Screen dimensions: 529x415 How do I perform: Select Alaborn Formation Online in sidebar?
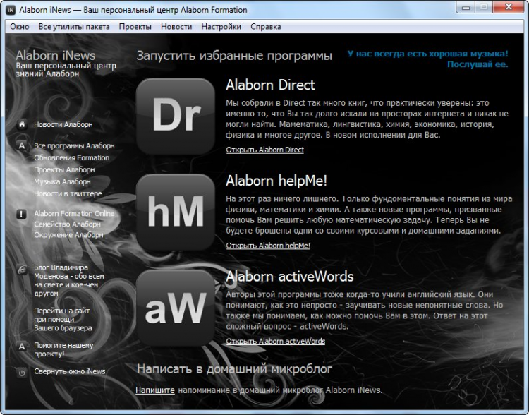[x=74, y=214]
